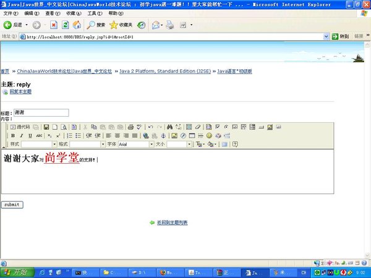Image resolution: width=371 pixels, height=278 pixels.
Task: Open the 工具(T) menu
Action: (x=95, y=13)
